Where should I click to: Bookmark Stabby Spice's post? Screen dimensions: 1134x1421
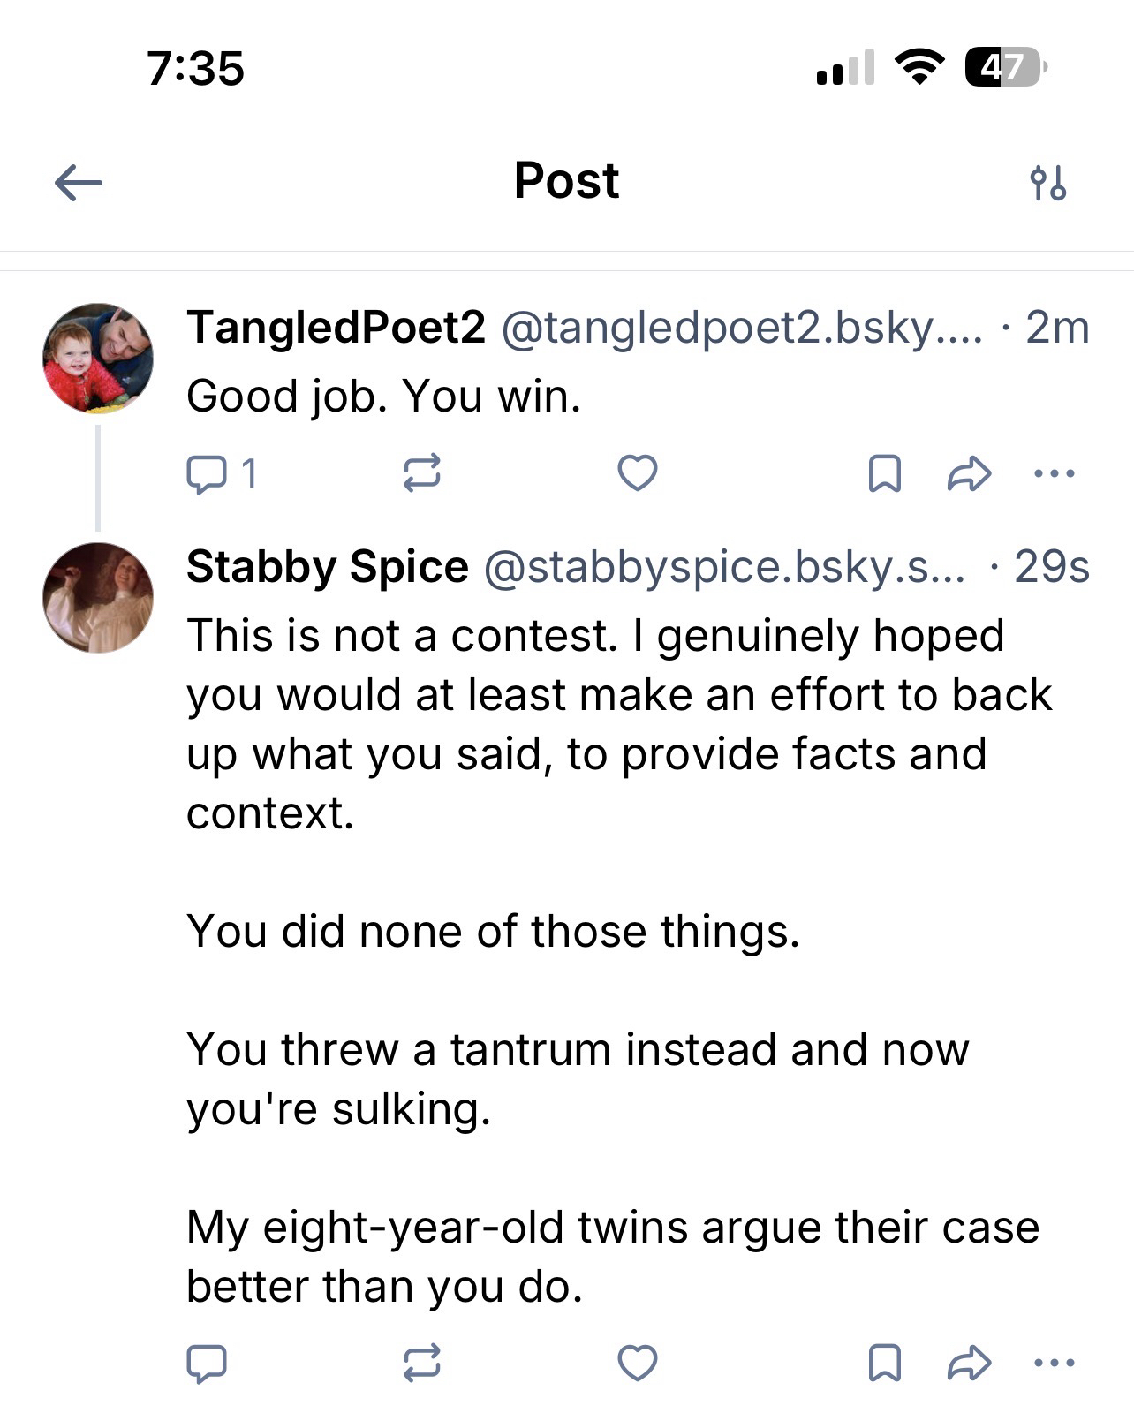[885, 1363]
